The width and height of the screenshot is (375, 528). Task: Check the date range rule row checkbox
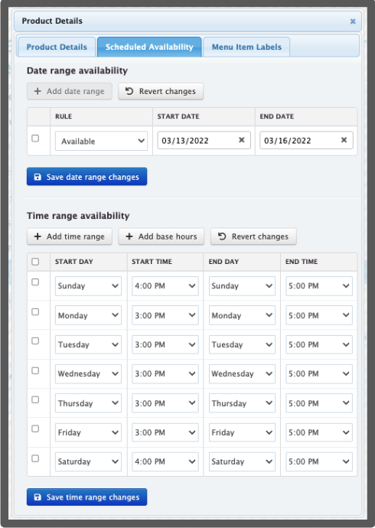click(x=35, y=139)
